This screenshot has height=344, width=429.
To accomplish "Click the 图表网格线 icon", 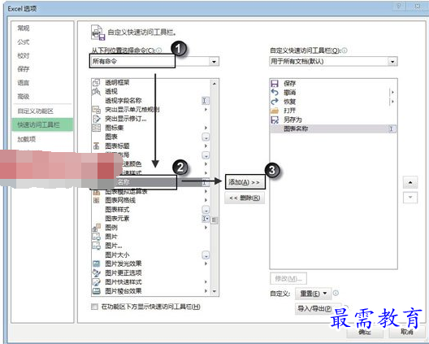I will 96,200.
